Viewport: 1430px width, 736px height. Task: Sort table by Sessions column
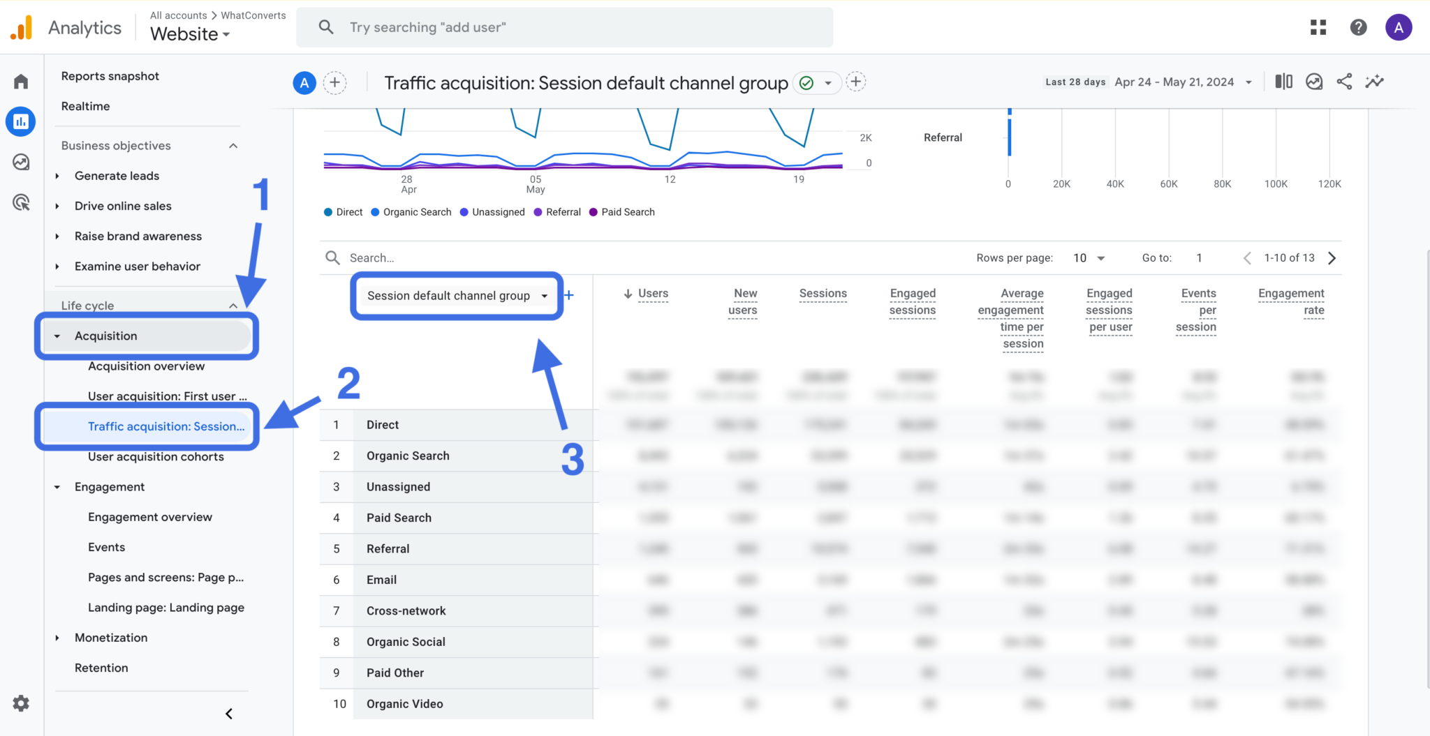[823, 294]
